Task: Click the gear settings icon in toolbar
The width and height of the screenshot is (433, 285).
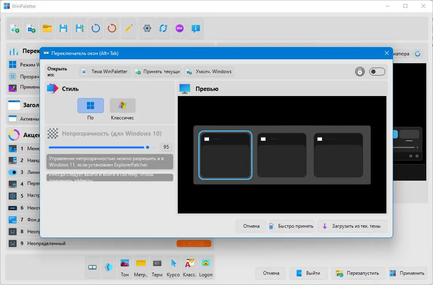Action: pyautogui.click(x=147, y=28)
